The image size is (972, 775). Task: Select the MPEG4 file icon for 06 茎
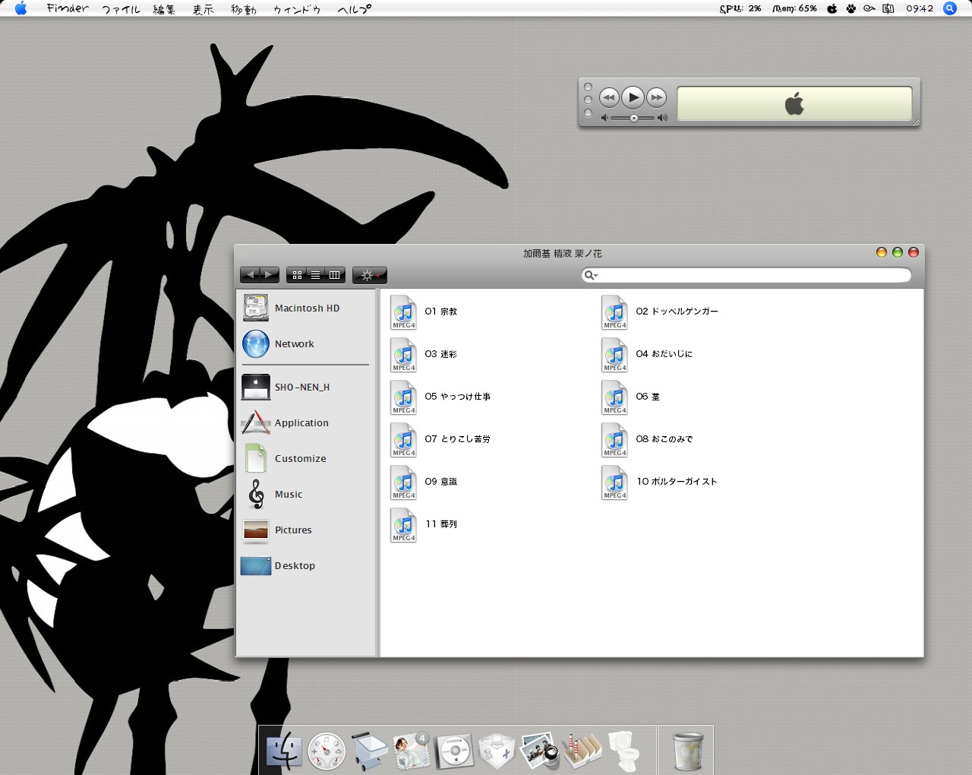[614, 397]
